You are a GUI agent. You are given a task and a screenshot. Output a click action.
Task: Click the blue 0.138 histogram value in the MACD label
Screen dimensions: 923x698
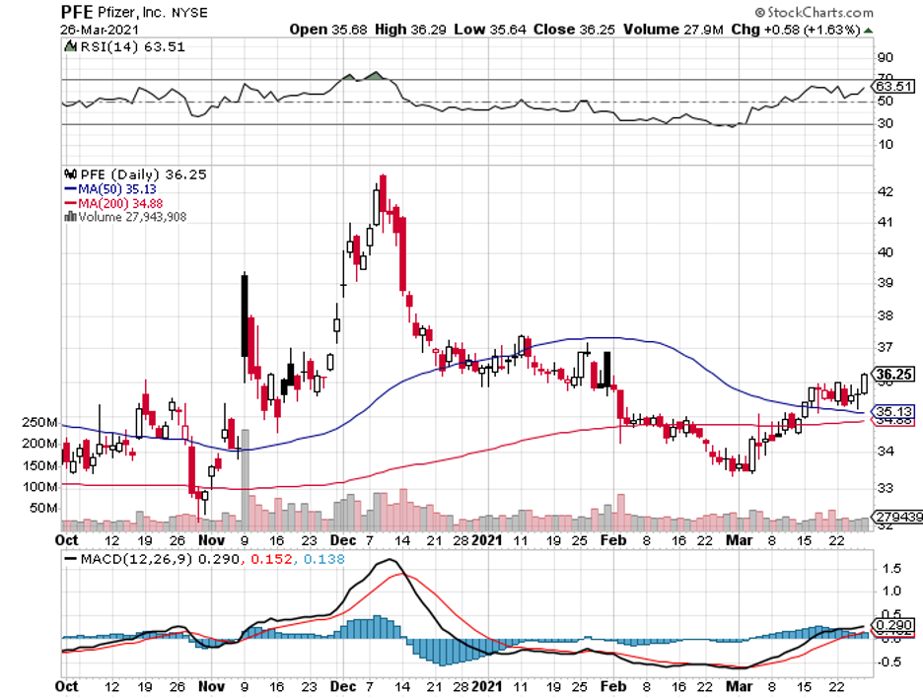(x=323, y=559)
